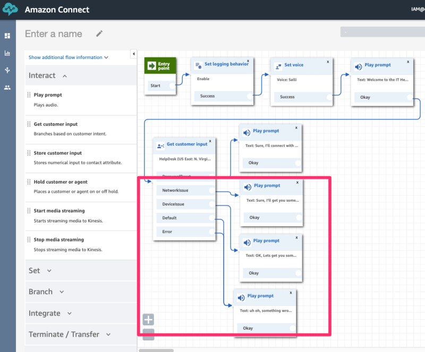Viewport: 425px width, 352px height.
Task: Expand the Set section
Action: click(x=81, y=270)
